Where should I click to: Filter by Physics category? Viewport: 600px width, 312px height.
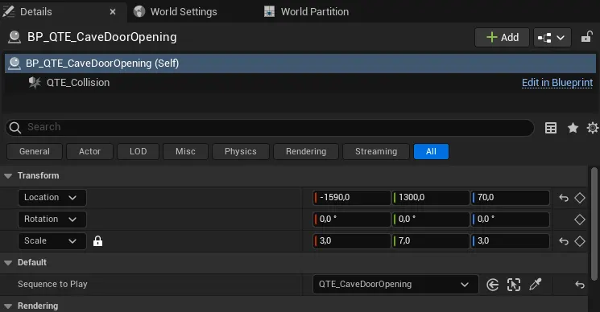tap(241, 152)
